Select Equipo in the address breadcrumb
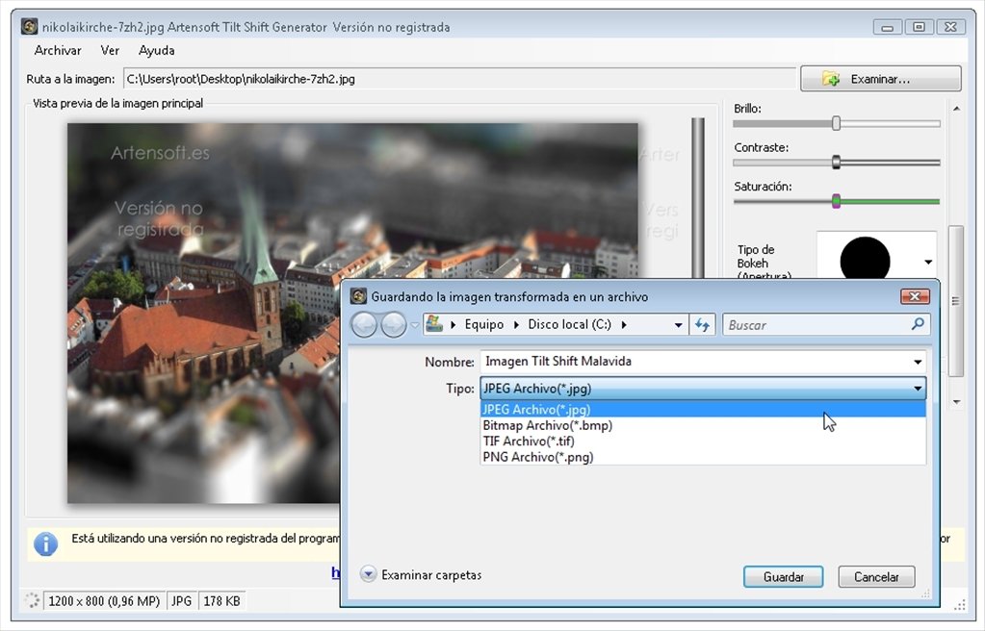The height and width of the screenshot is (631, 985). [483, 324]
